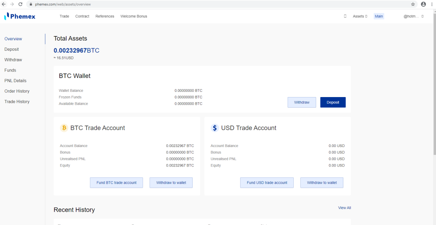
Task: Select the Main account tag
Action: [x=379, y=16]
